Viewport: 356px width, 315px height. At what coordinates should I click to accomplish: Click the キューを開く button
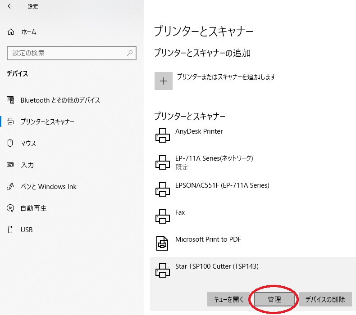pyautogui.click(x=228, y=299)
